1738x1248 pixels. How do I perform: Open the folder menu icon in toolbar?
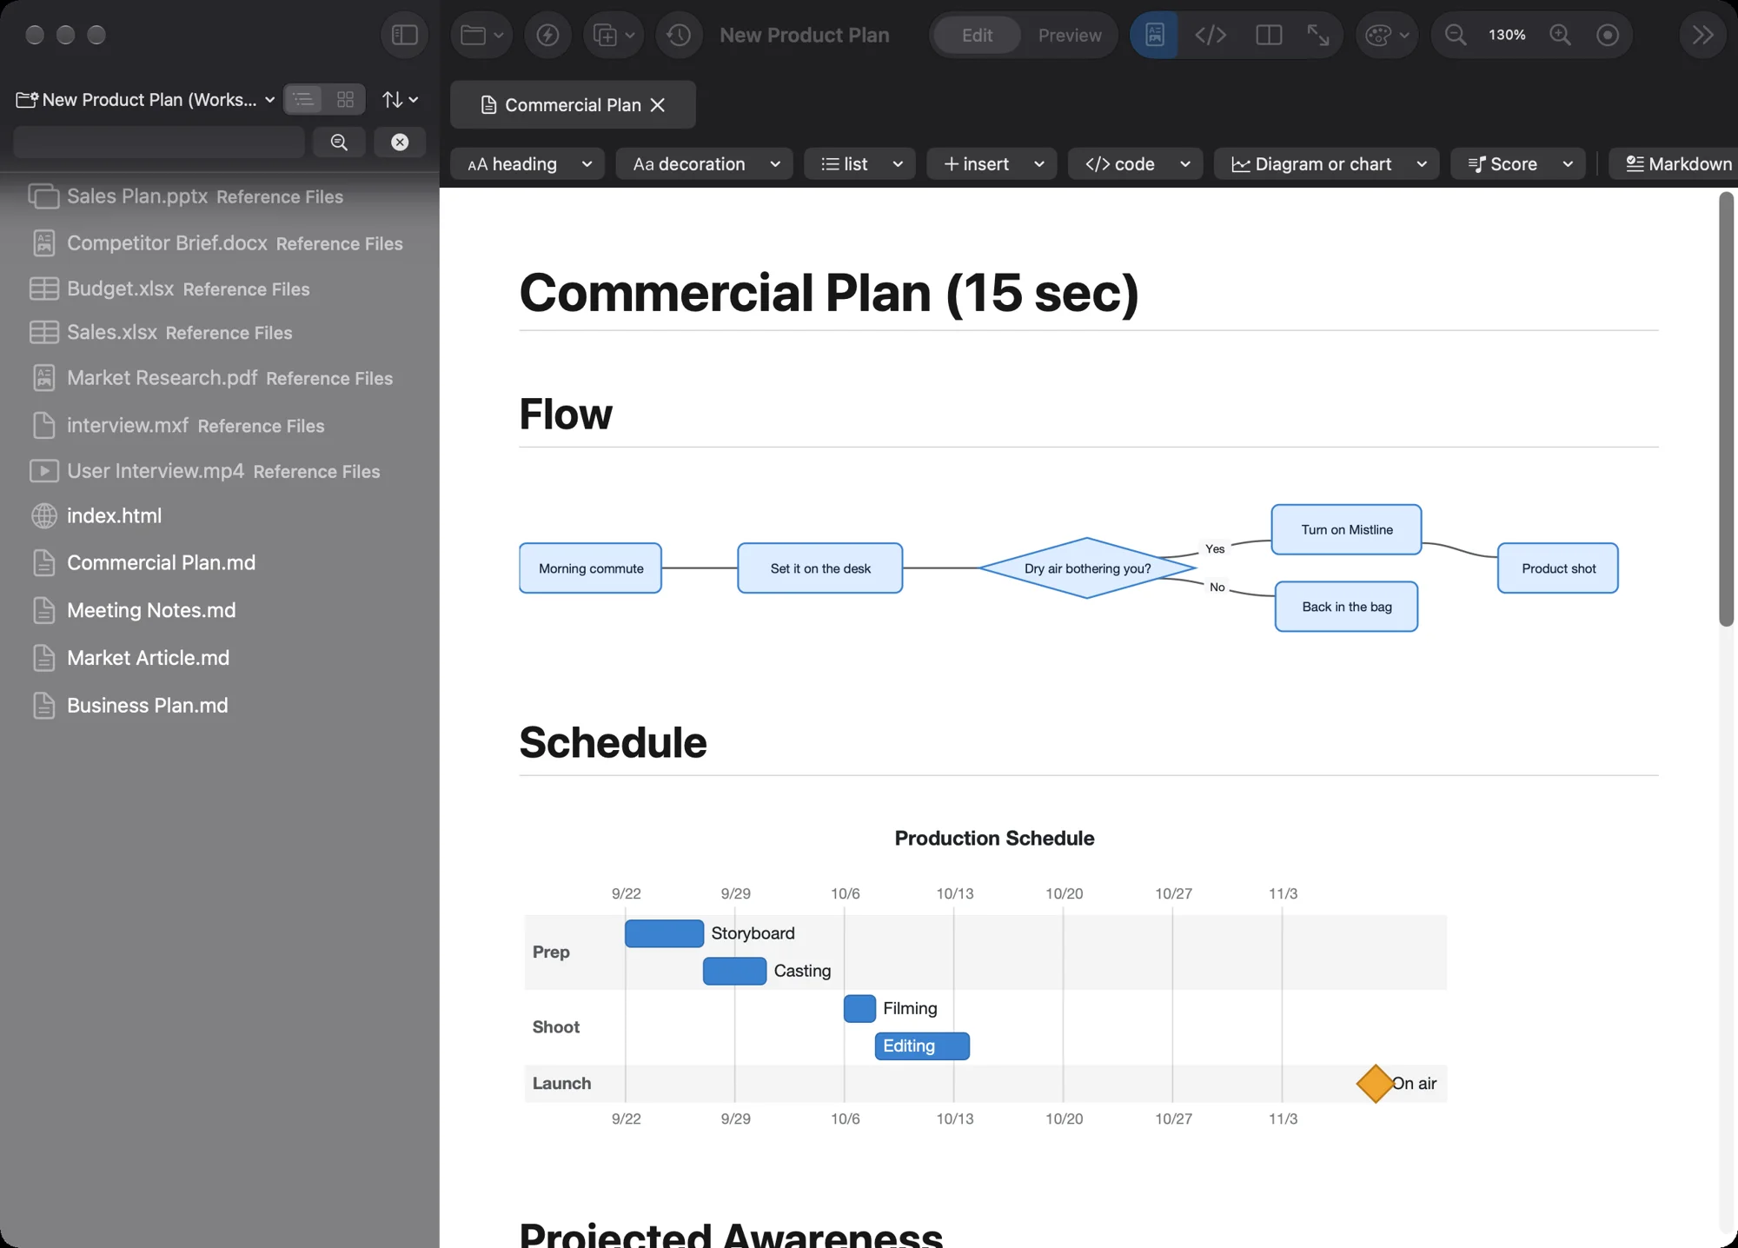(481, 35)
